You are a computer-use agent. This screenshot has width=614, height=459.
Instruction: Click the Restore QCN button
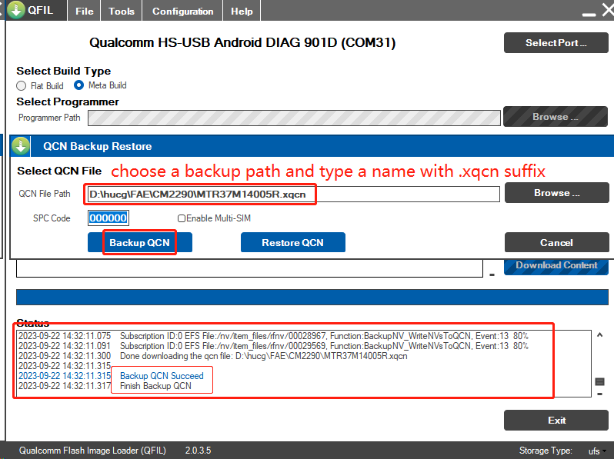[293, 243]
